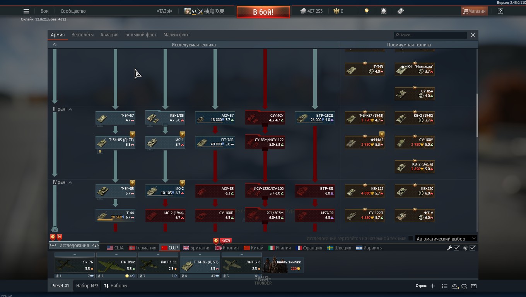This screenshot has height=297, width=526.
Task: Click the squad plus icon
Action: click(x=432, y=286)
